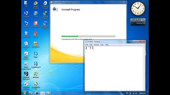Minimize the Notepad window

(134, 41)
